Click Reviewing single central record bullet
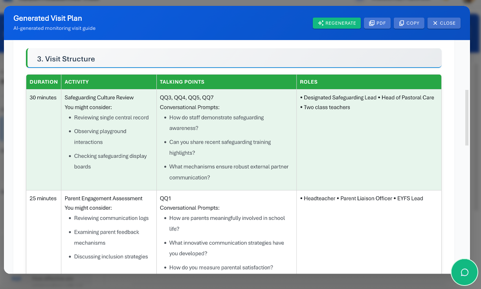This screenshot has width=481, height=289. [x=111, y=117]
